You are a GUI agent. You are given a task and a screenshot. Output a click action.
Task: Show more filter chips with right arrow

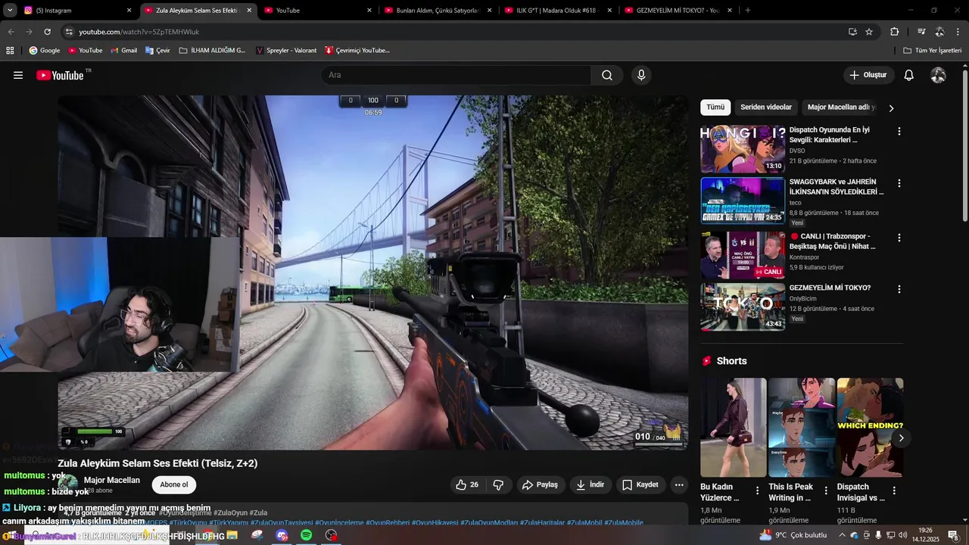(x=891, y=108)
